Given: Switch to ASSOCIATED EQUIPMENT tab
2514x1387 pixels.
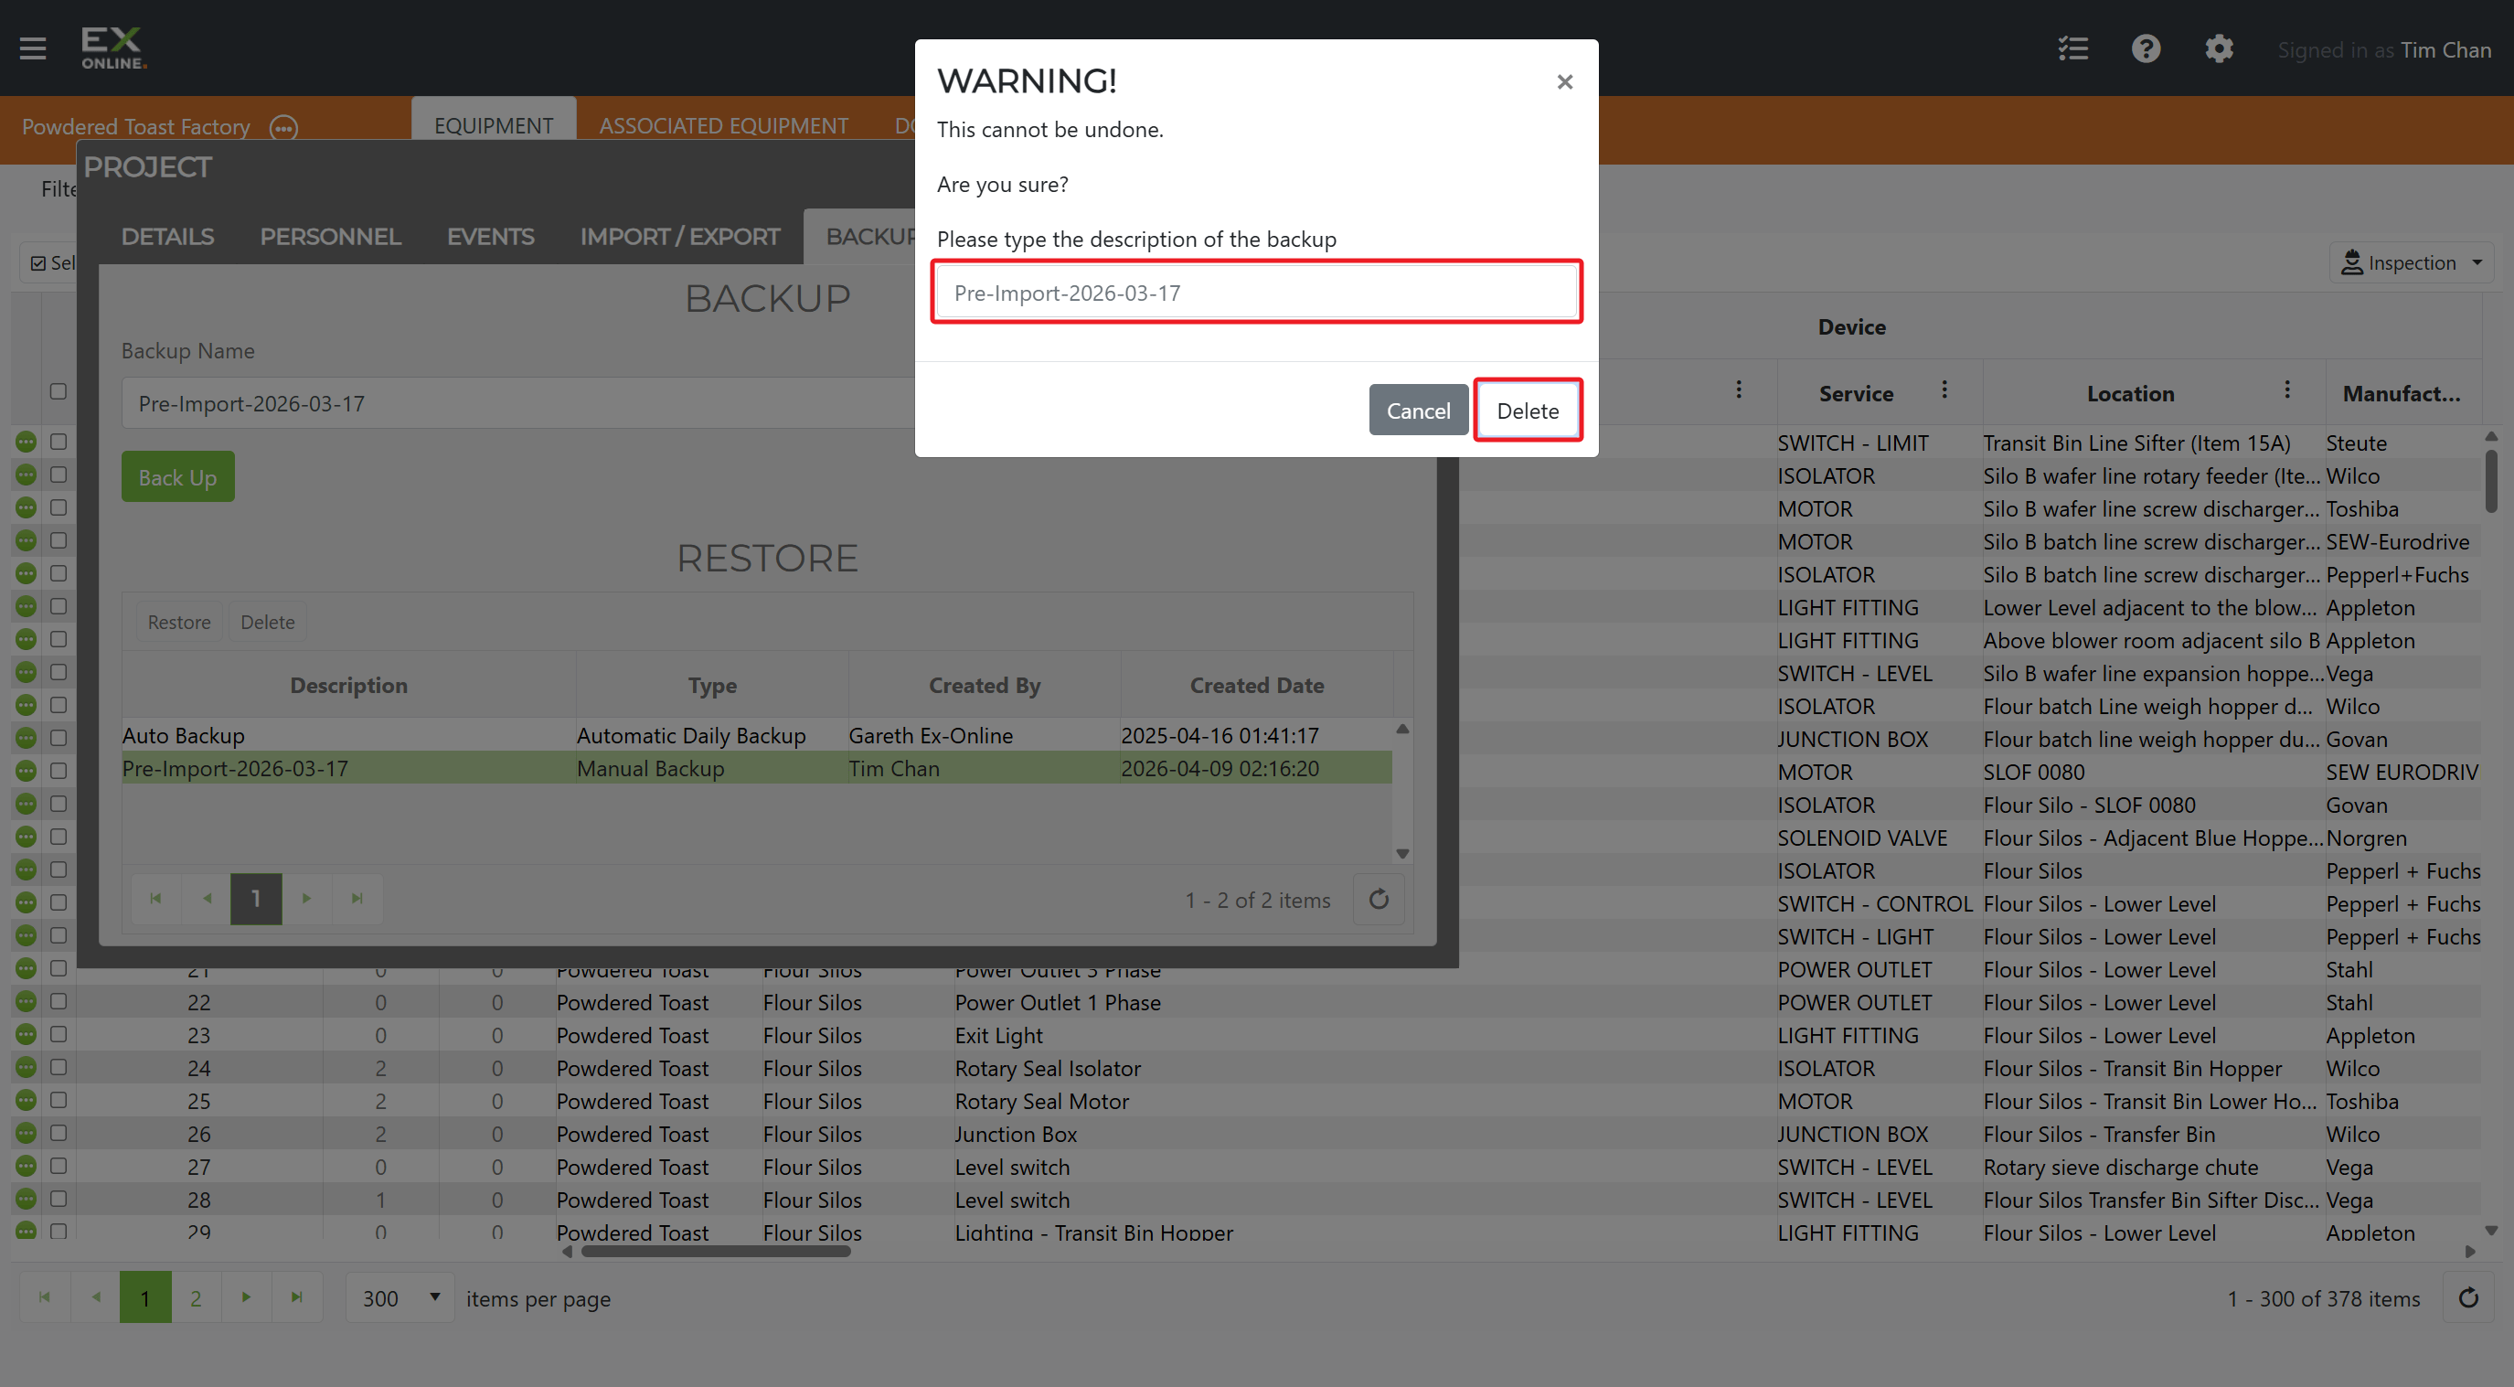Looking at the screenshot, I should [x=723, y=125].
